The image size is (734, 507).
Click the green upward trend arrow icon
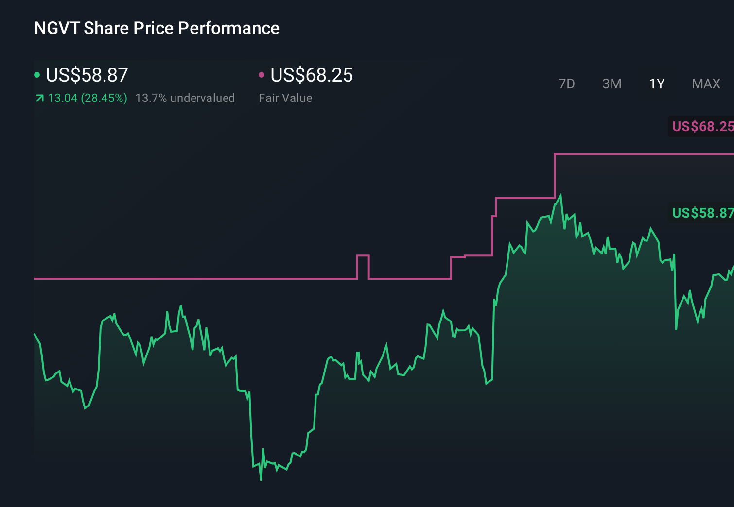[39, 98]
